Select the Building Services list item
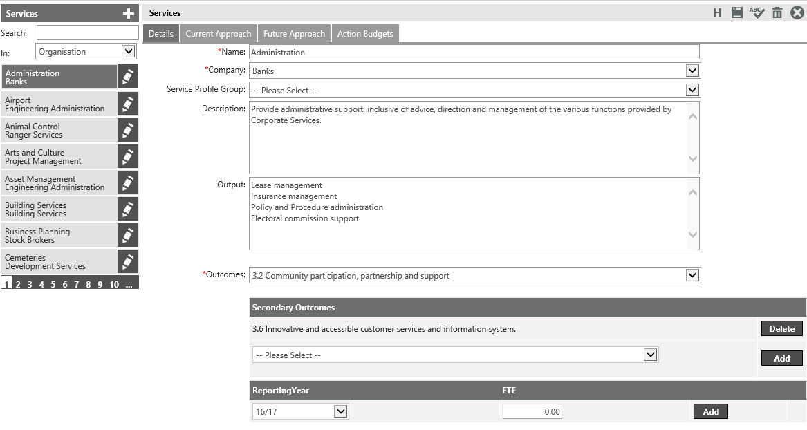 pyautogui.click(x=59, y=209)
